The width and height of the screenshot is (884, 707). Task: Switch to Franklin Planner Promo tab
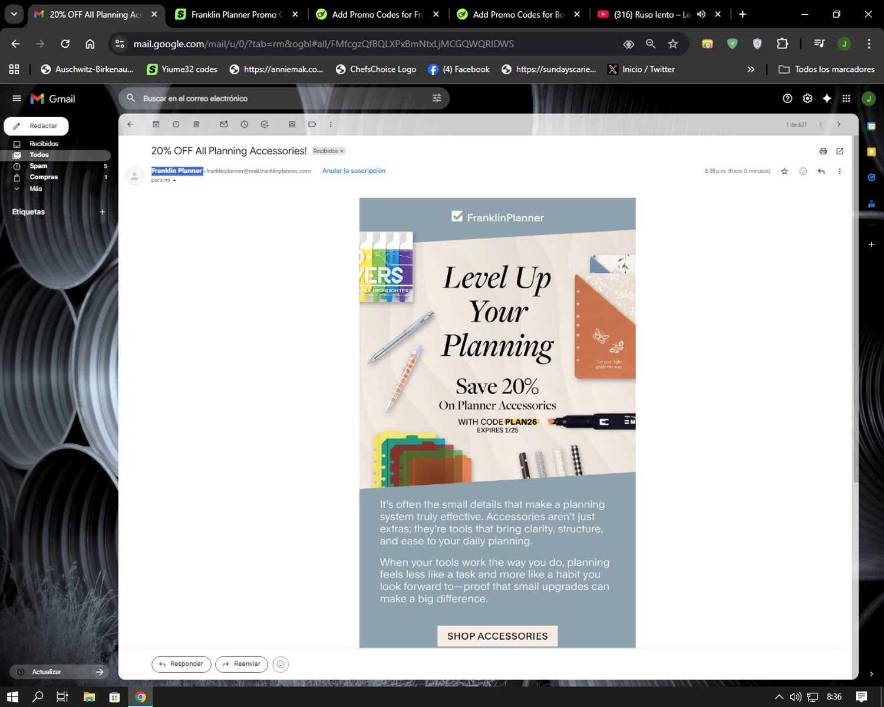(x=236, y=14)
